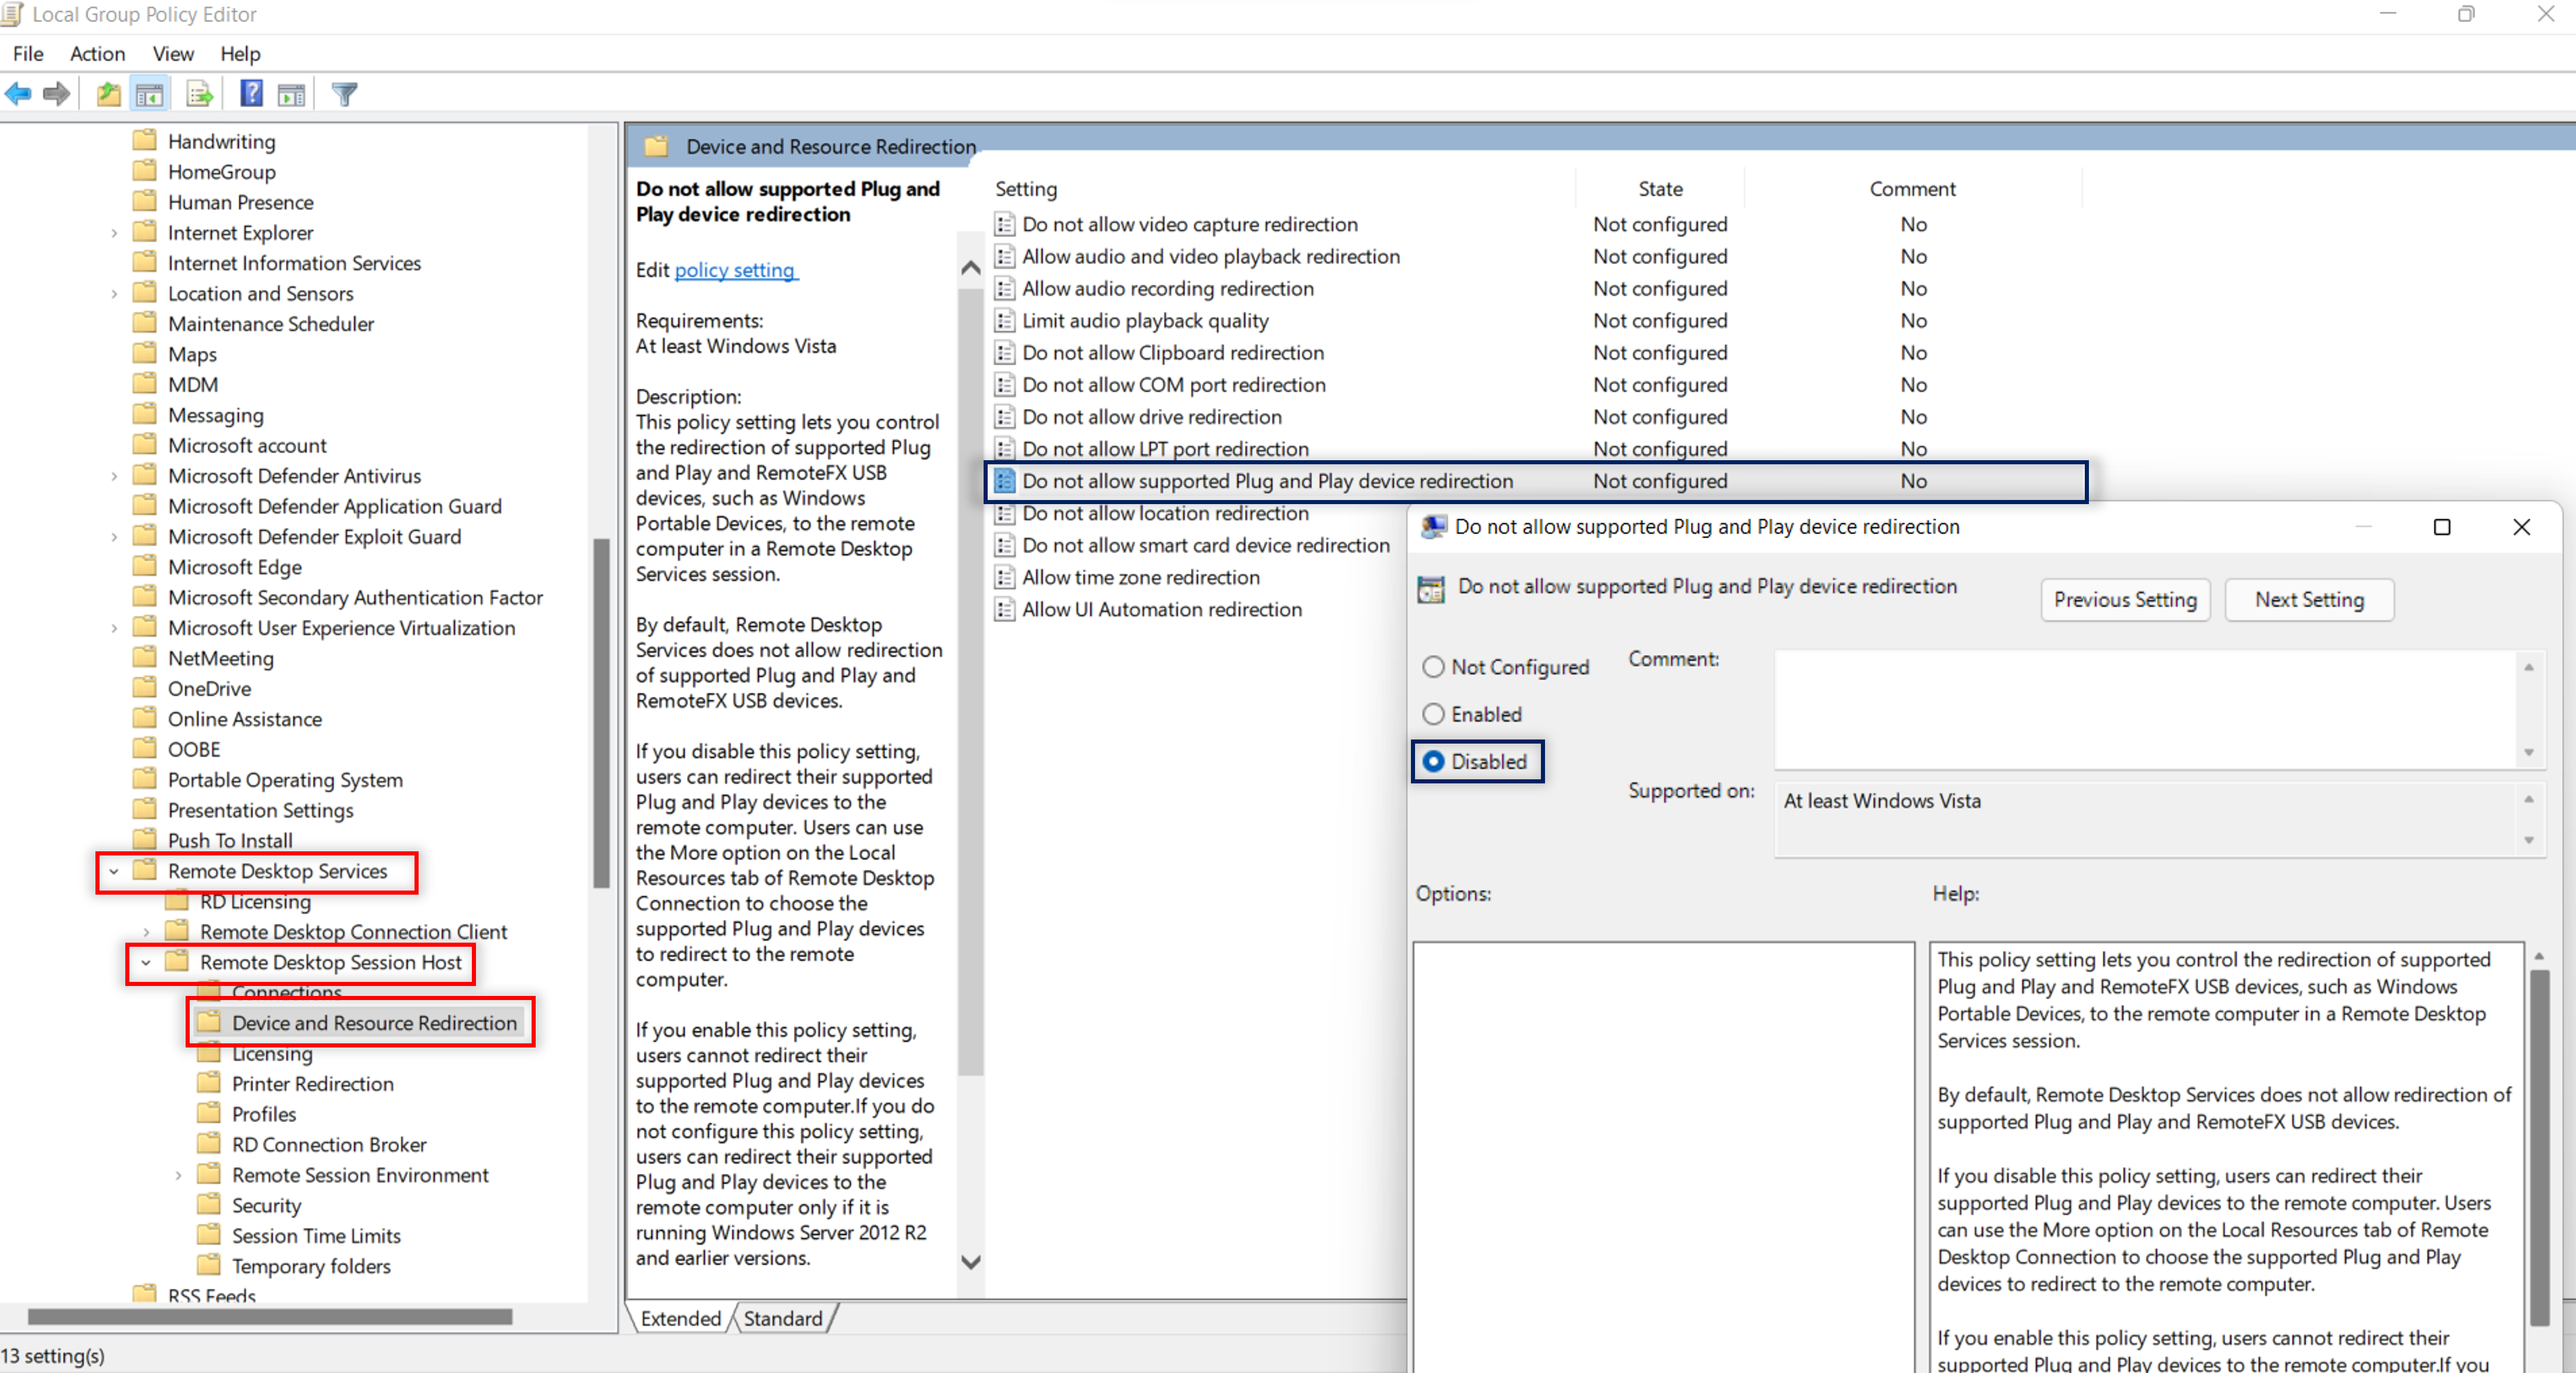
Task: Click the Export List toolbar icon
Action: pyautogui.click(x=199, y=94)
